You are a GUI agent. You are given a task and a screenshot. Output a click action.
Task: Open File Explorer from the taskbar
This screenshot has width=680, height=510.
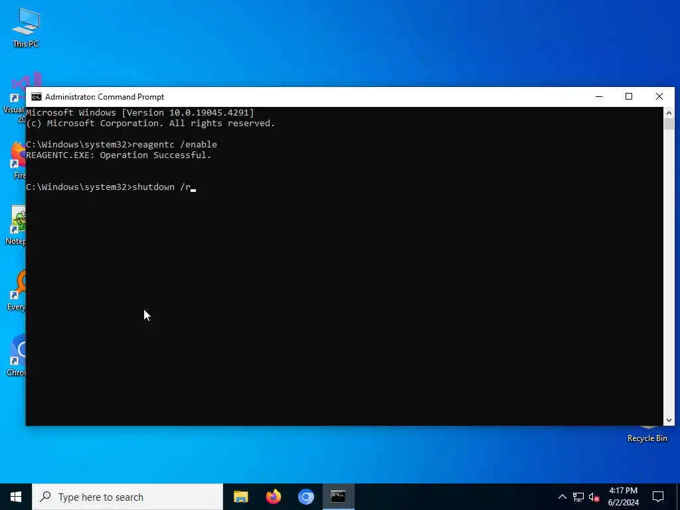(240, 497)
